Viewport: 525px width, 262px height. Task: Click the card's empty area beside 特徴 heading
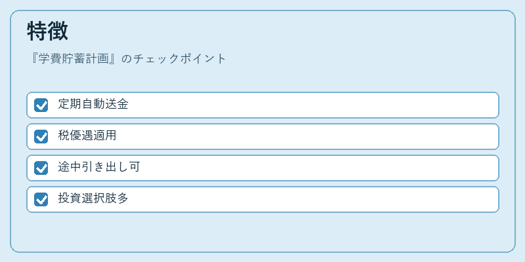point(288,31)
